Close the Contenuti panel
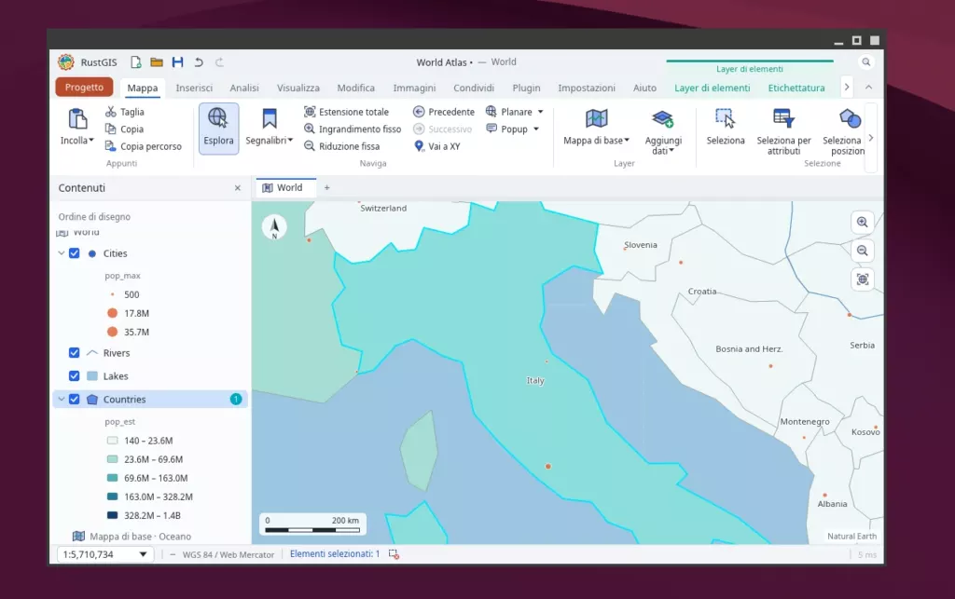The height and width of the screenshot is (599, 955). [x=238, y=188]
